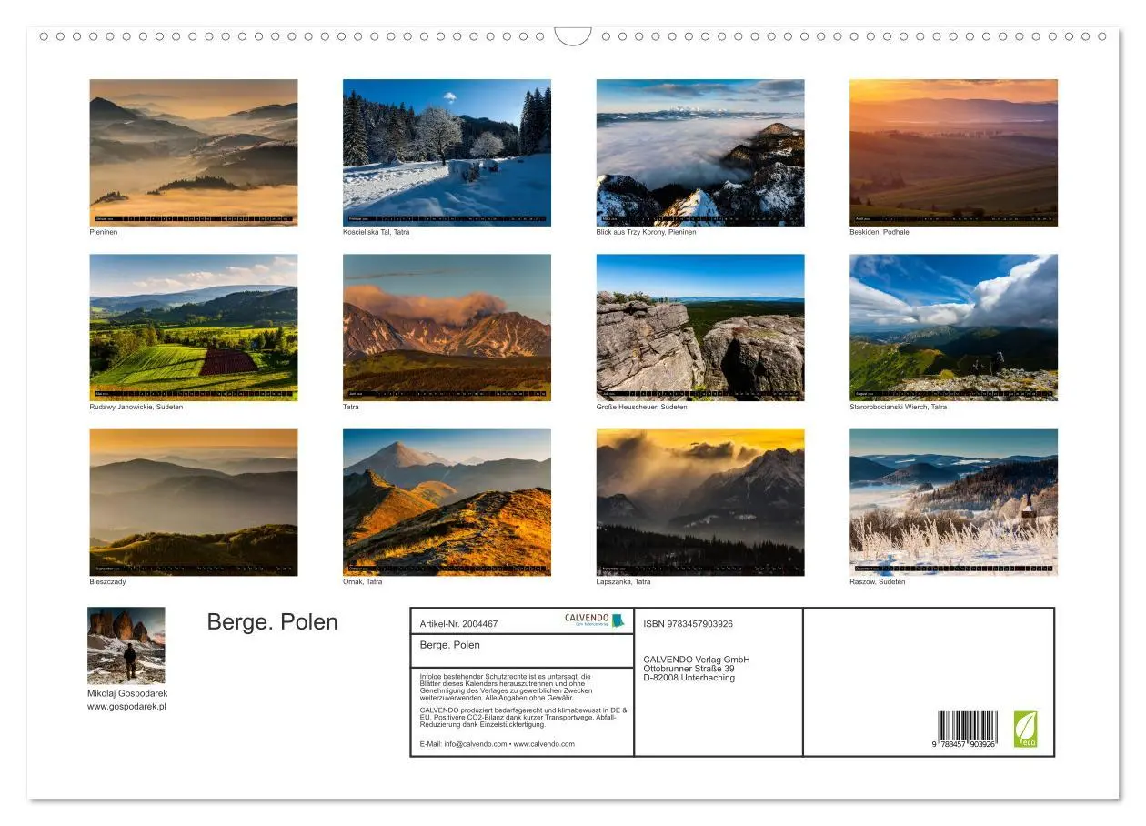The image size is (1146, 826).
Task: Open the www.gospodarek.pl link
Action: (126, 706)
